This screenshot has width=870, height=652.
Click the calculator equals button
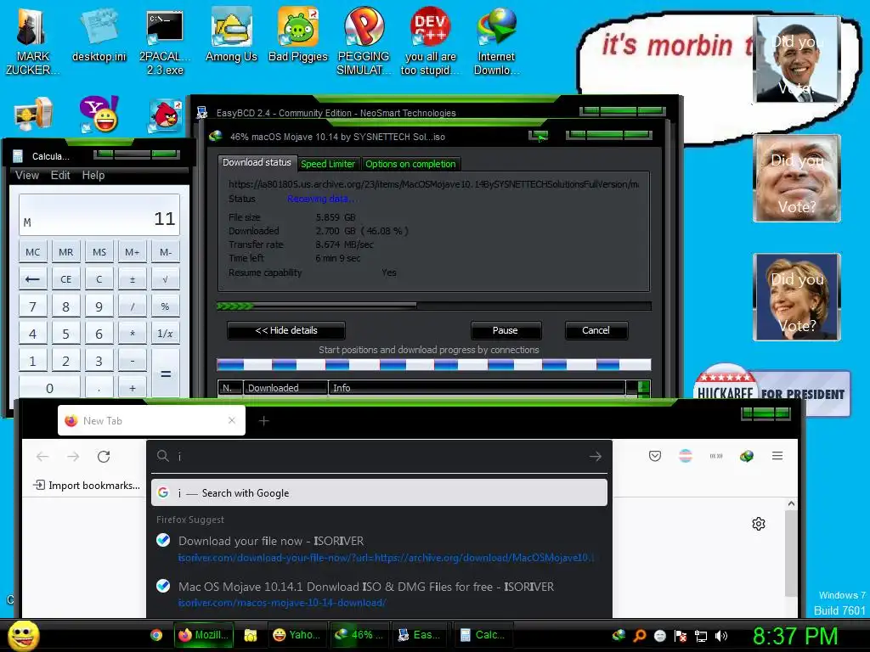166,374
